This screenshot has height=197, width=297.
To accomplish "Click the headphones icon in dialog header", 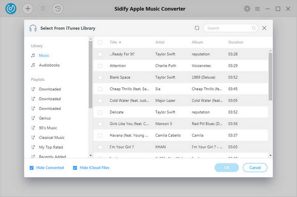I will (33, 28).
